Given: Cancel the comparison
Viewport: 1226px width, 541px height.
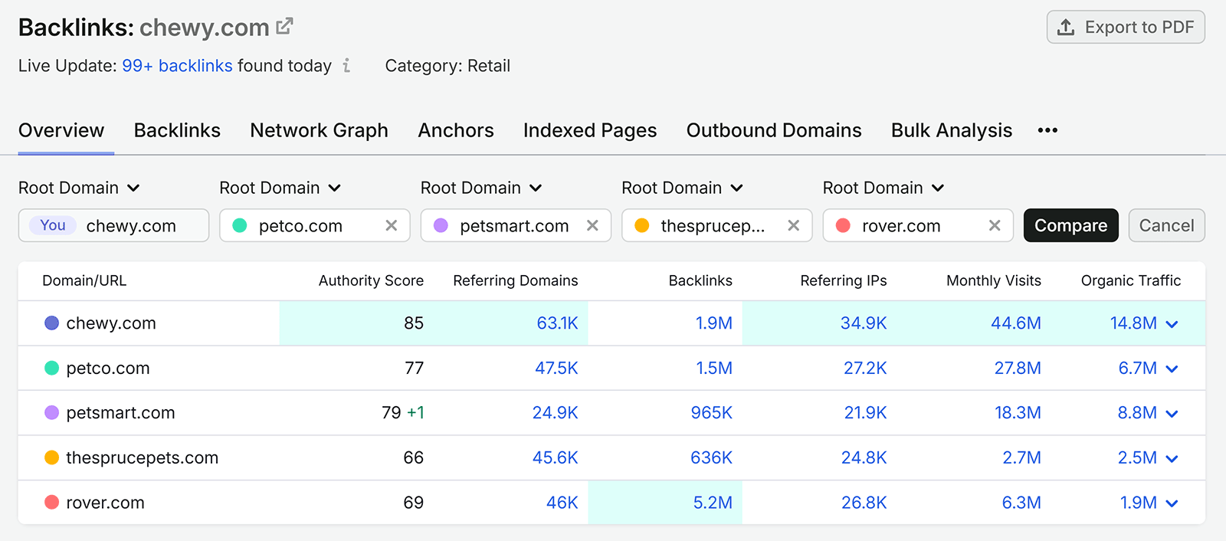Looking at the screenshot, I should (x=1166, y=225).
